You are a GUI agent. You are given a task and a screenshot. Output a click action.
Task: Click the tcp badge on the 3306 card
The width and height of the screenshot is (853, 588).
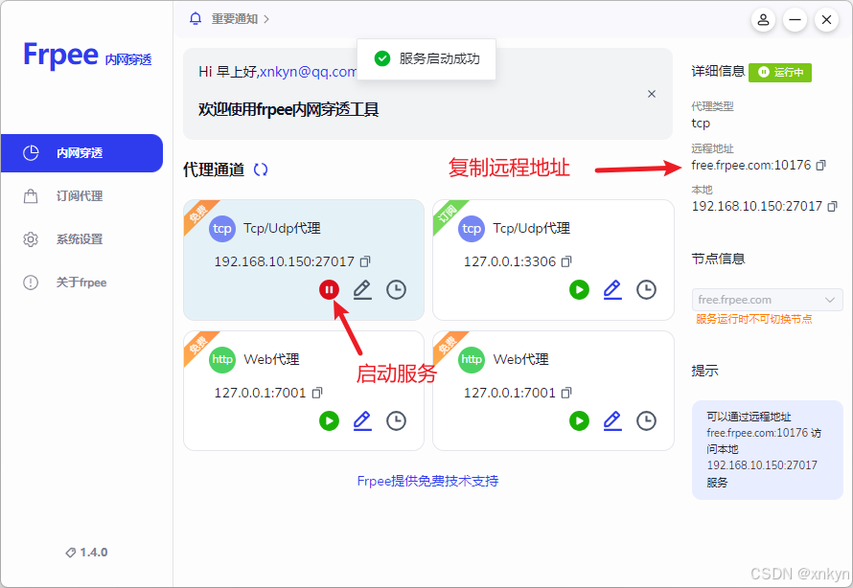(472, 229)
